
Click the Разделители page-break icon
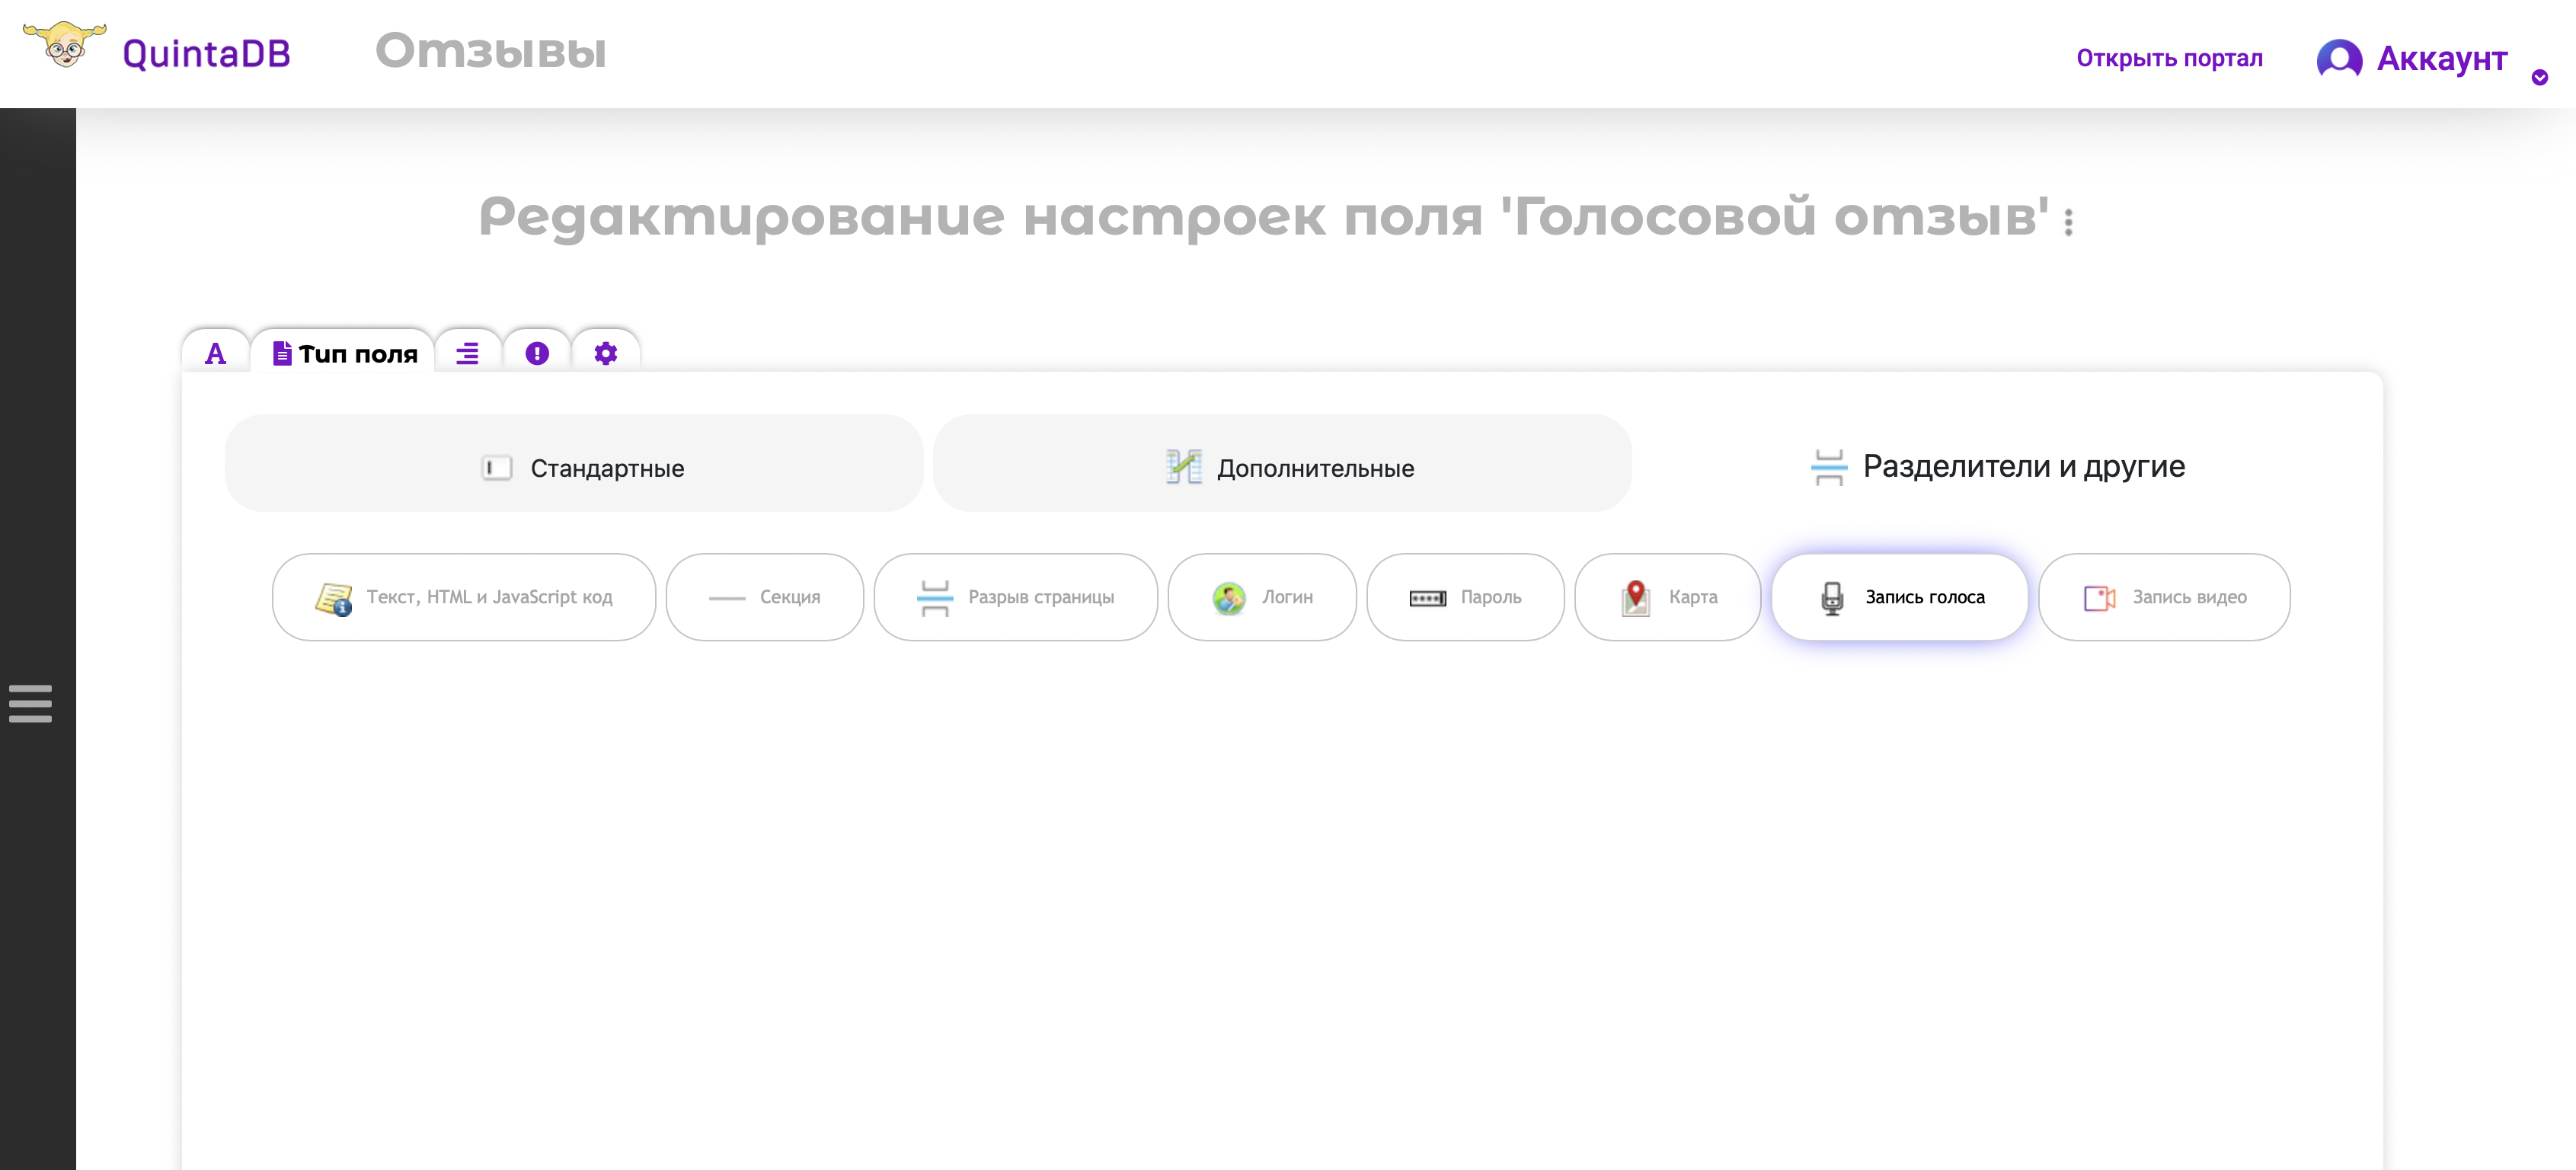pos(1829,467)
